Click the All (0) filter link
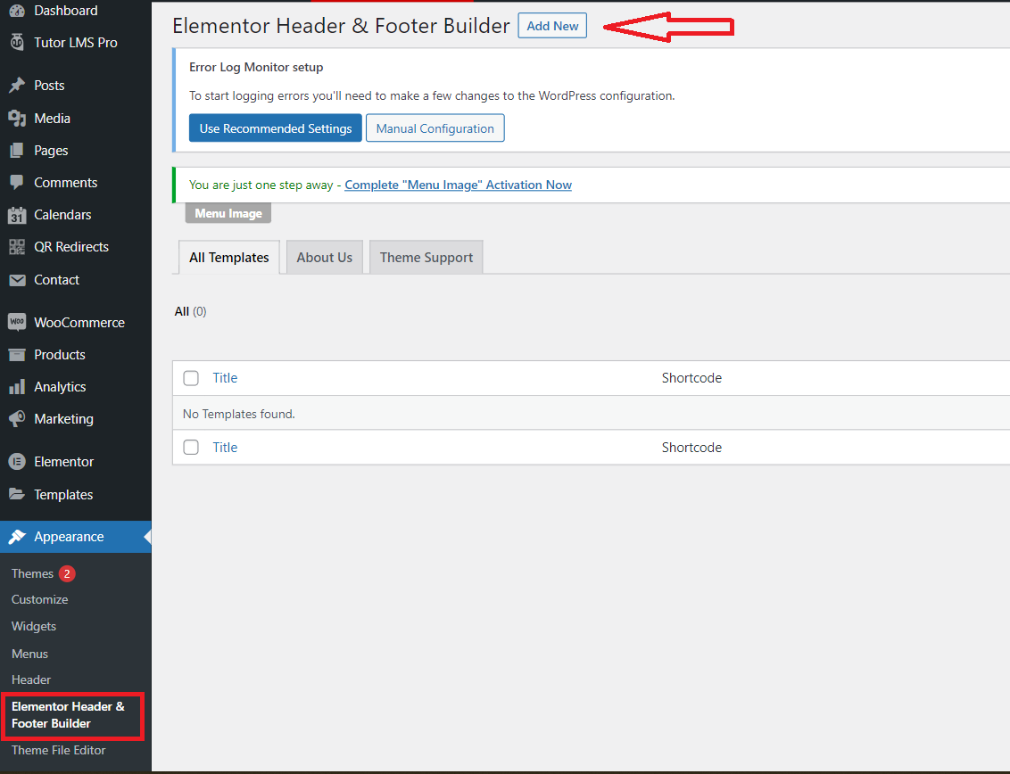 (190, 312)
